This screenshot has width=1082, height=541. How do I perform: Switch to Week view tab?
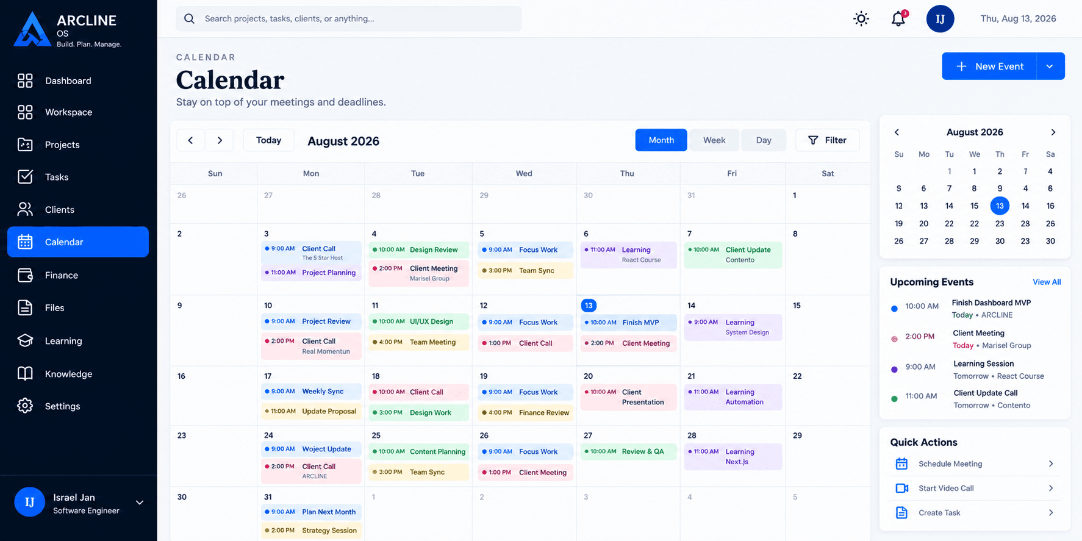point(714,140)
